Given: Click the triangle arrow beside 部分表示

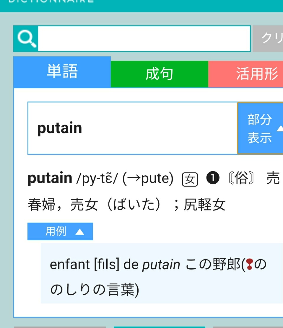Looking at the screenshot, I should click(279, 128).
